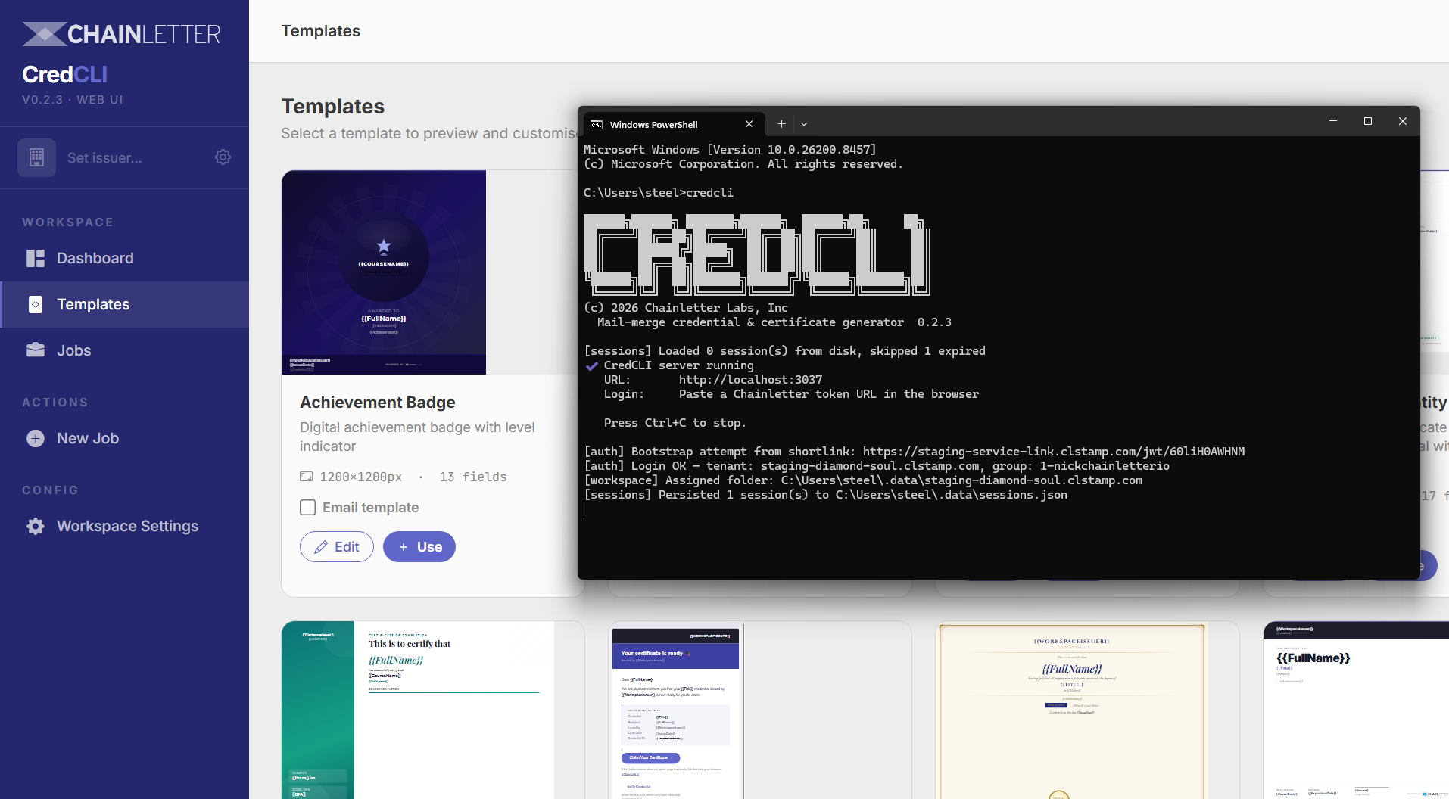Click the Chainletter logo in sidebar
Screen dimensions: 1449x799
coord(121,34)
